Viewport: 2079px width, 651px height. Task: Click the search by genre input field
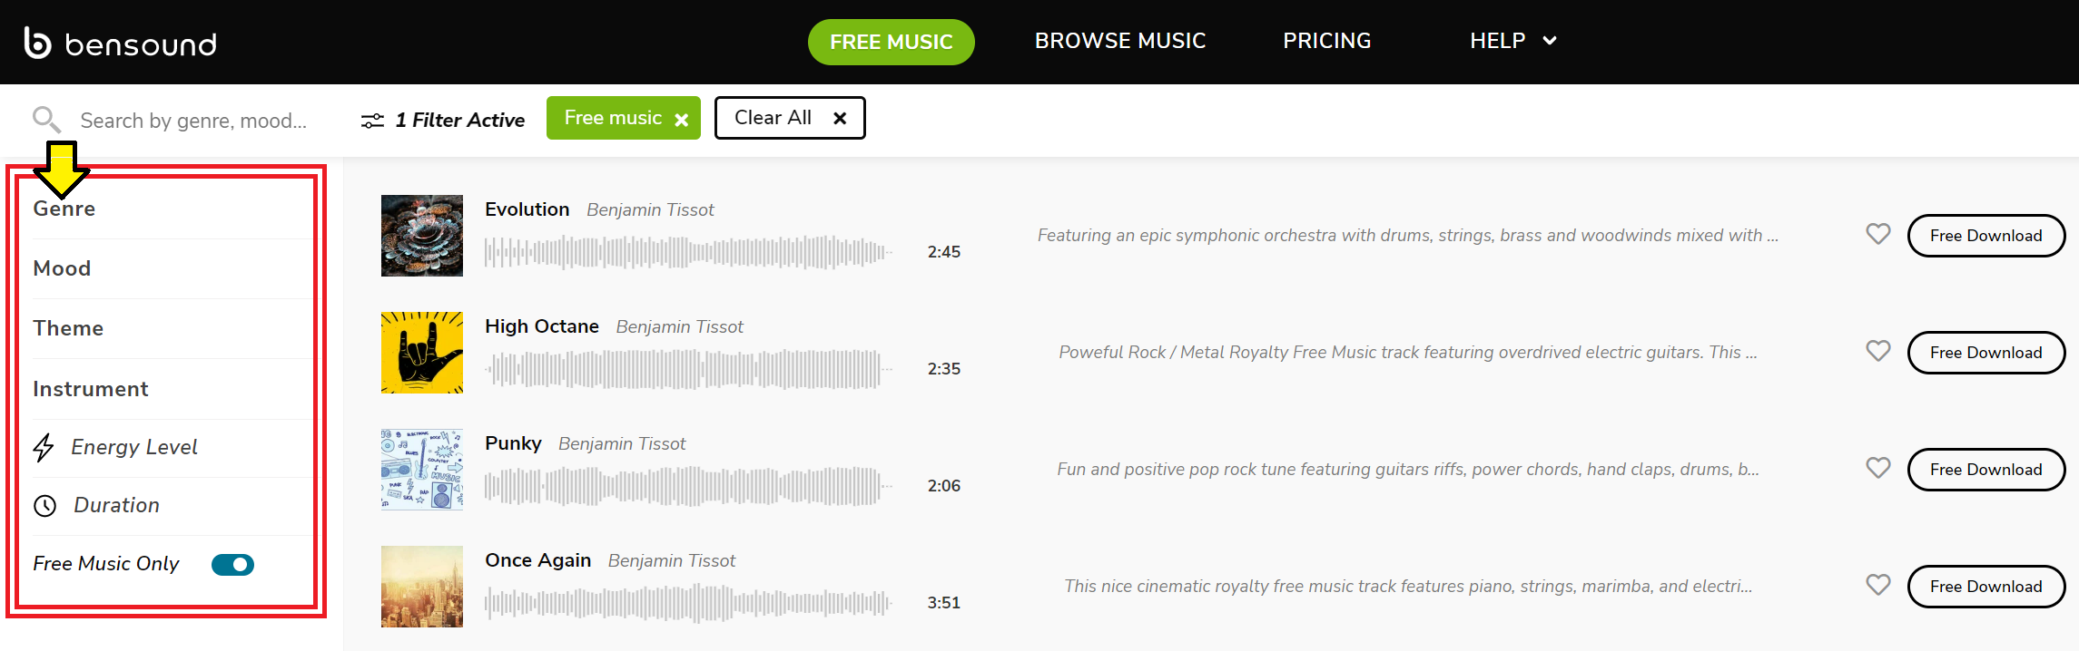[193, 121]
